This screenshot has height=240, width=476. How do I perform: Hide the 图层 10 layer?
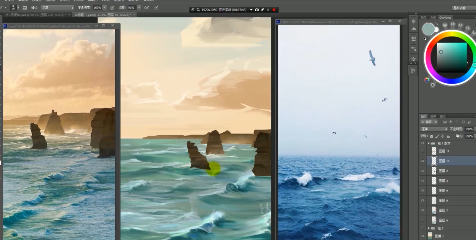click(423, 161)
